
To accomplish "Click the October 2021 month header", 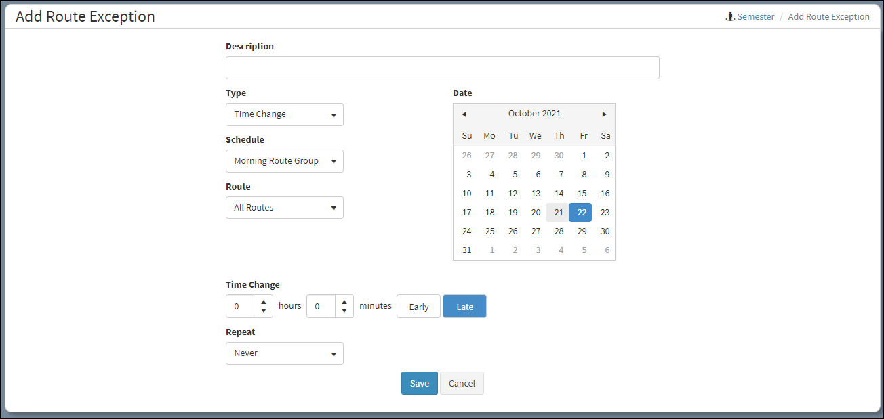I will 534,114.
